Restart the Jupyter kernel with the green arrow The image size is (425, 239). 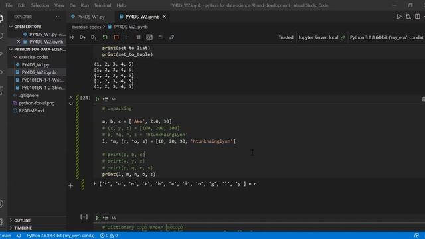click(105, 37)
